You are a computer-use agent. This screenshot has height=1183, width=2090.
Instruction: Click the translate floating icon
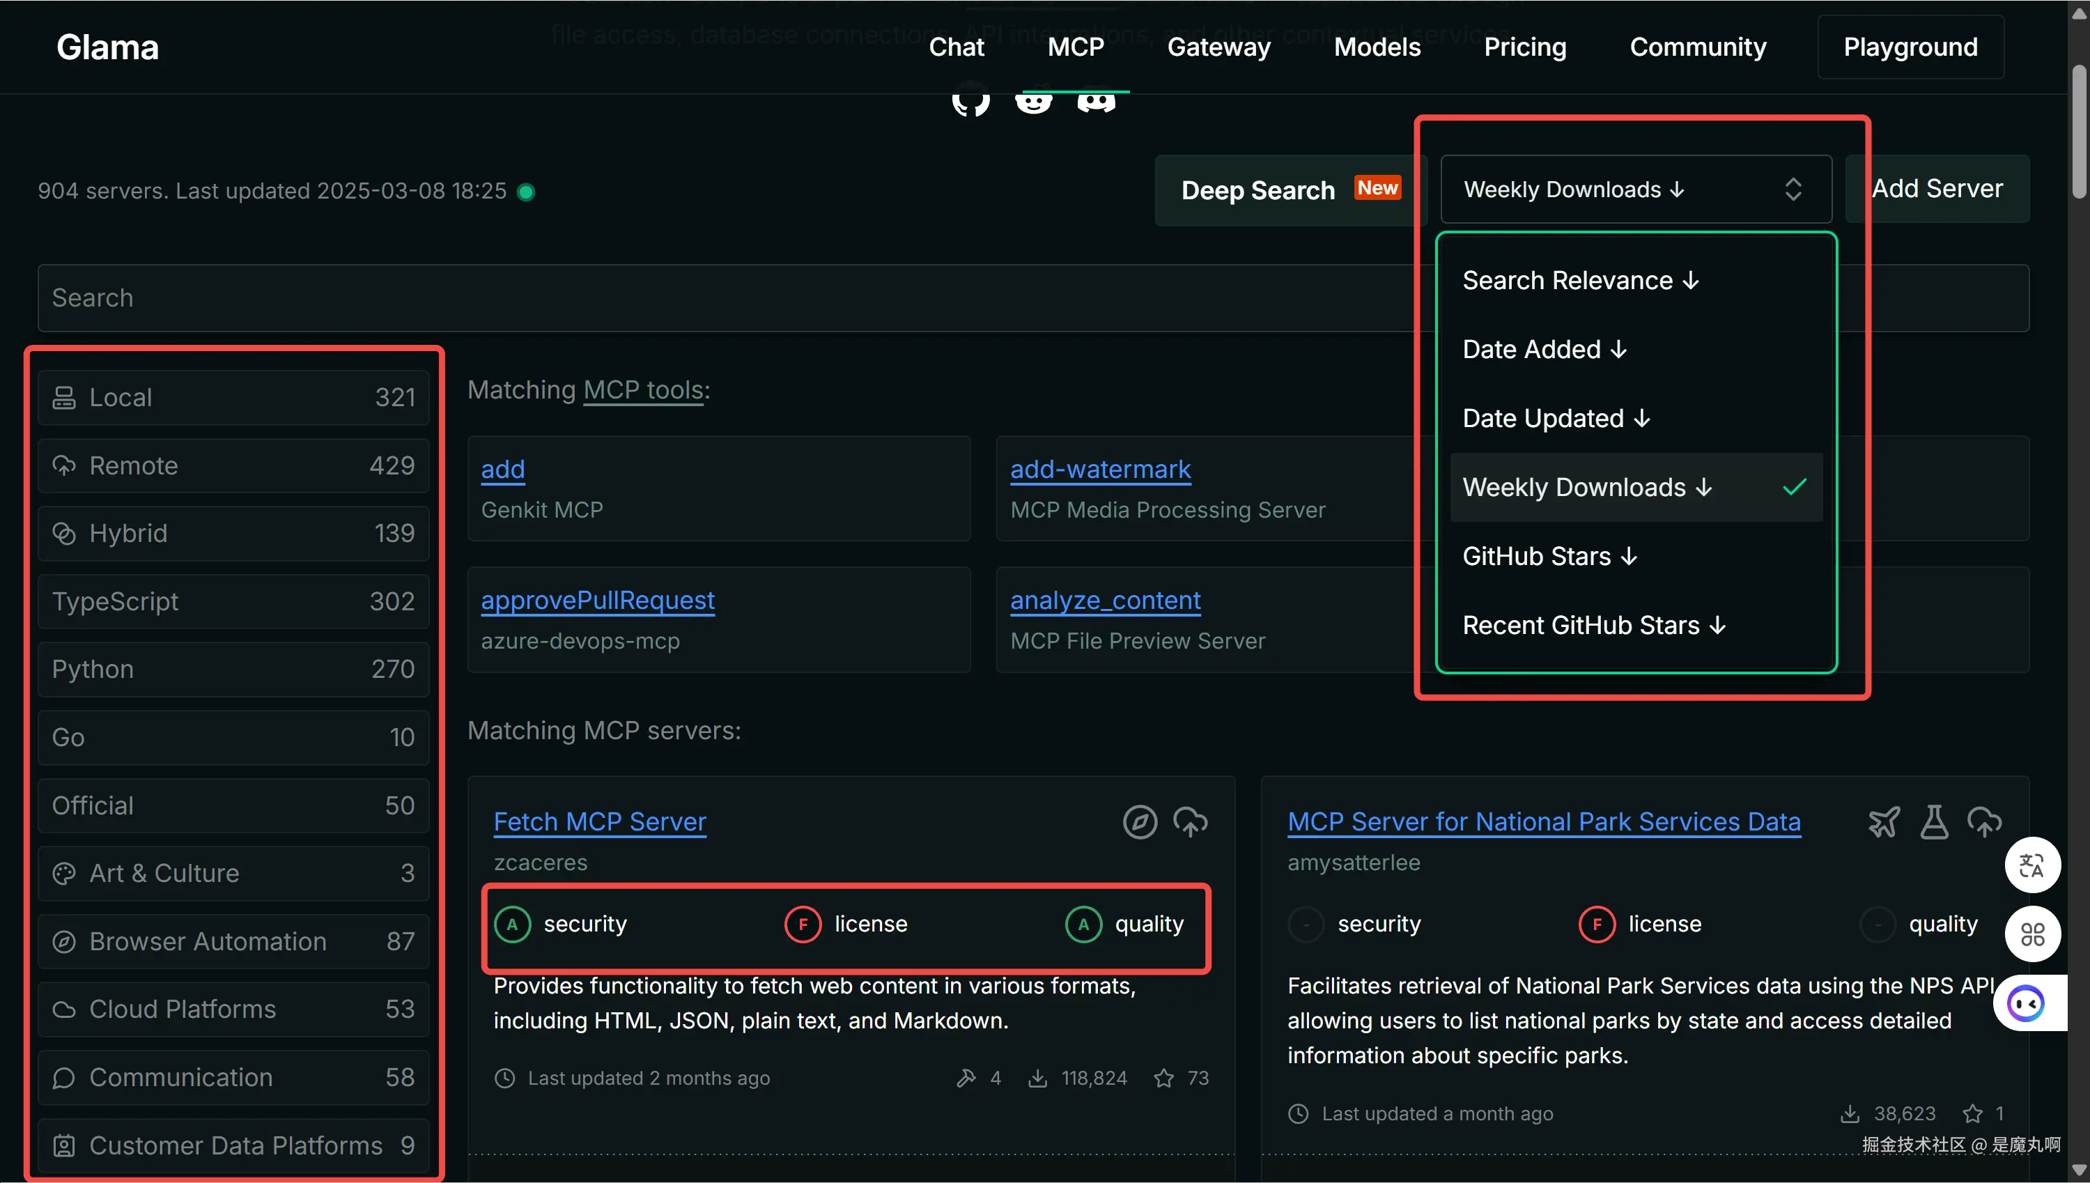2031,865
